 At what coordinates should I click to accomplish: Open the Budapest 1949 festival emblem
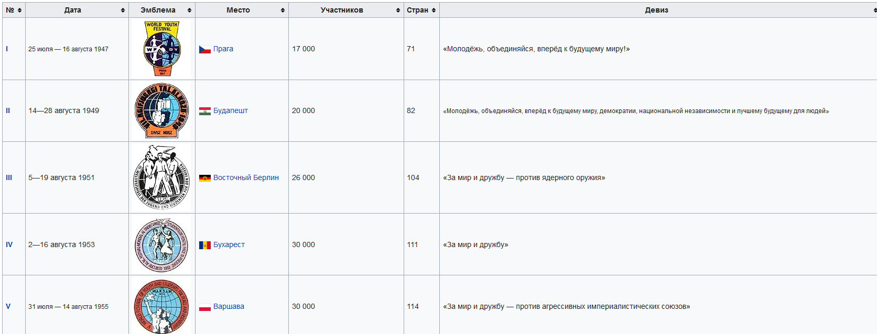162,110
